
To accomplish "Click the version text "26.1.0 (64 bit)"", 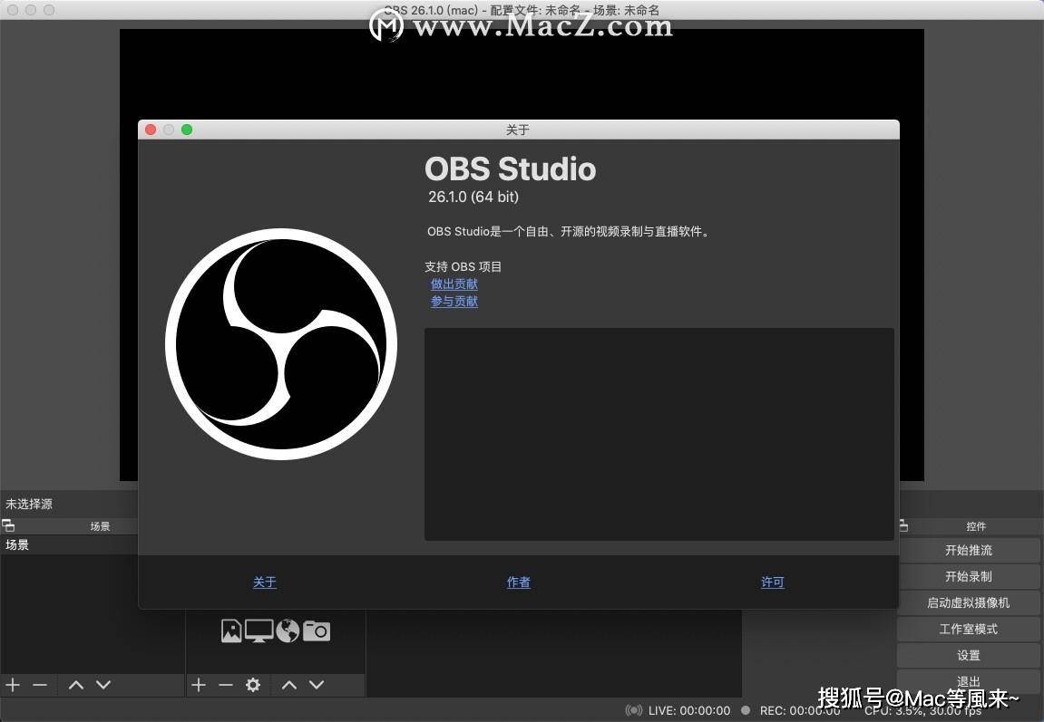I will click(473, 197).
